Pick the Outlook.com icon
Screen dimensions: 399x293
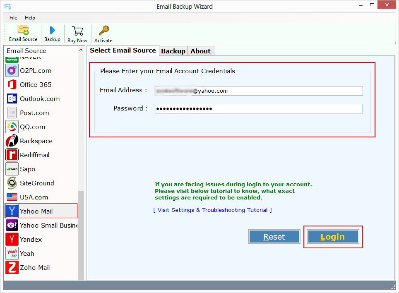tap(12, 98)
